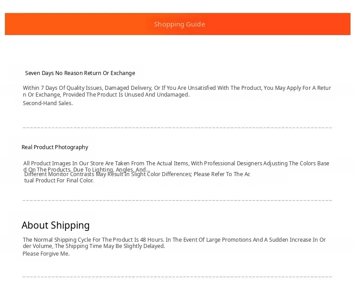Click the Within 7 Days Of Quality Issues paragraph

177,91
